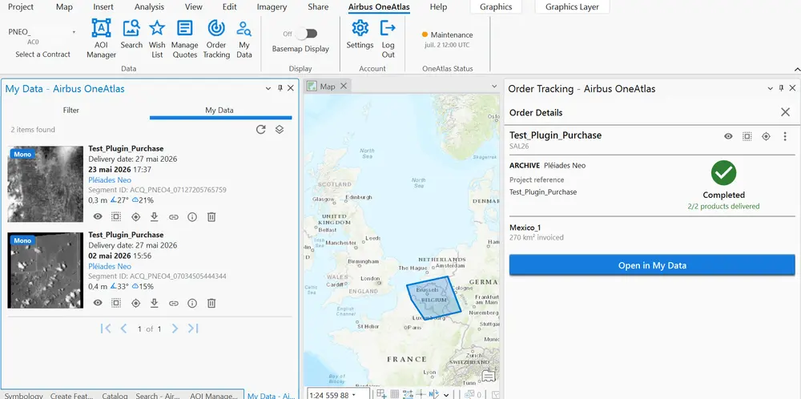Open the My Data pane options dropdown
Viewport: 801px width, 399px height.
(268, 88)
